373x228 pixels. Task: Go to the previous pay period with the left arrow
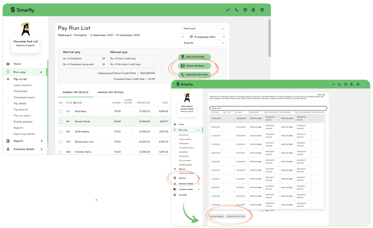click(183, 37)
